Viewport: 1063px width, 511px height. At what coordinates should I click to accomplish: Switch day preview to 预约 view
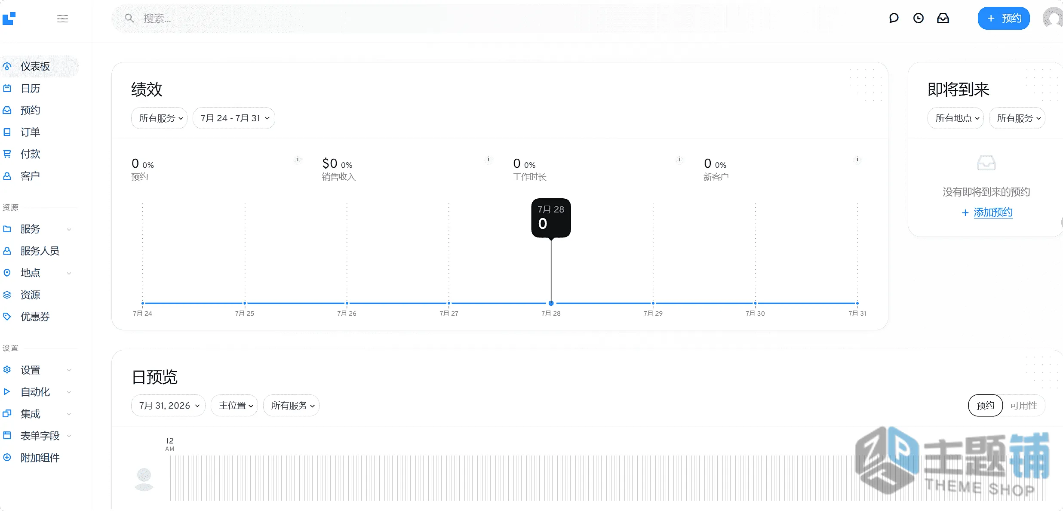(x=985, y=406)
